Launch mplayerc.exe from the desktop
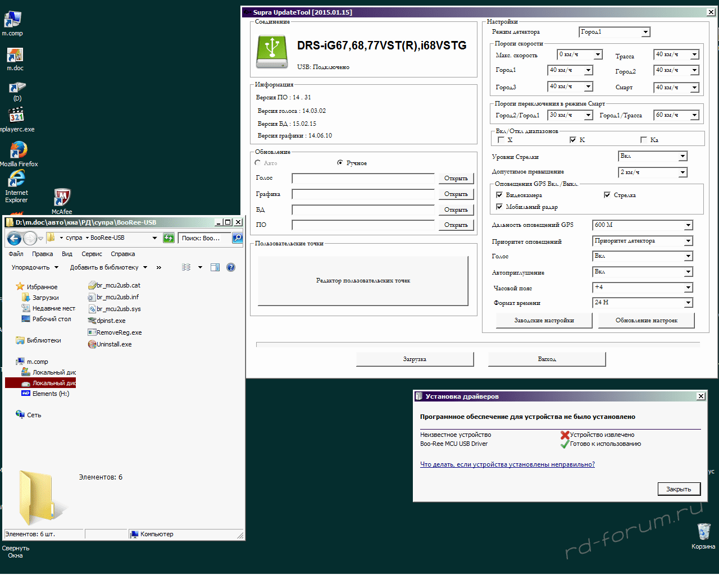Screen dimensions: 719x575 point(17,119)
